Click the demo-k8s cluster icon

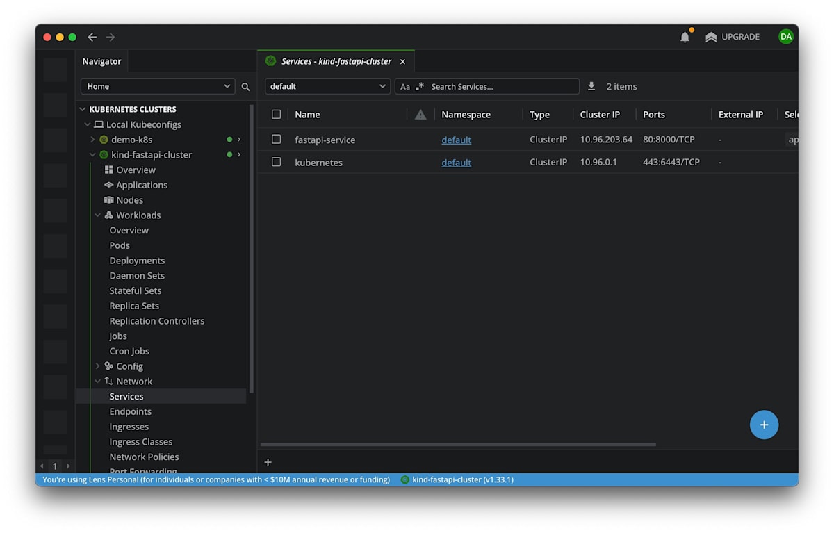pyautogui.click(x=104, y=140)
